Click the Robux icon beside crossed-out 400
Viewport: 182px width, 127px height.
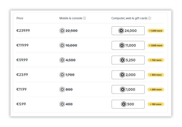click(x=62, y=104)
